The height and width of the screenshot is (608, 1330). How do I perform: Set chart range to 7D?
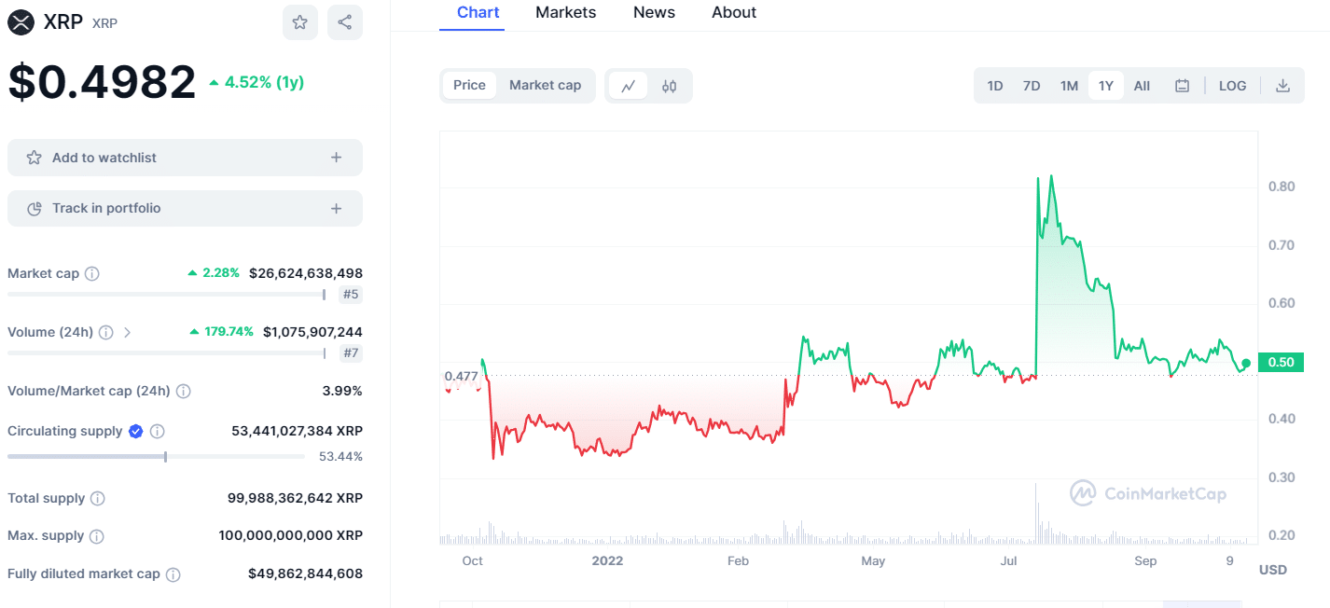pyautogui.click(x=1032, y=86)
